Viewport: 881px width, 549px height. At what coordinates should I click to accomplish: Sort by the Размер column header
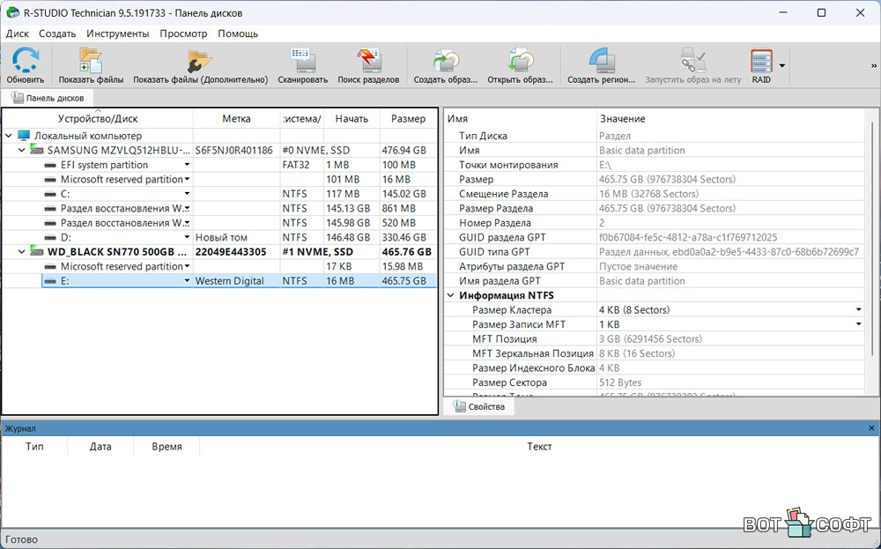[408, 119]
